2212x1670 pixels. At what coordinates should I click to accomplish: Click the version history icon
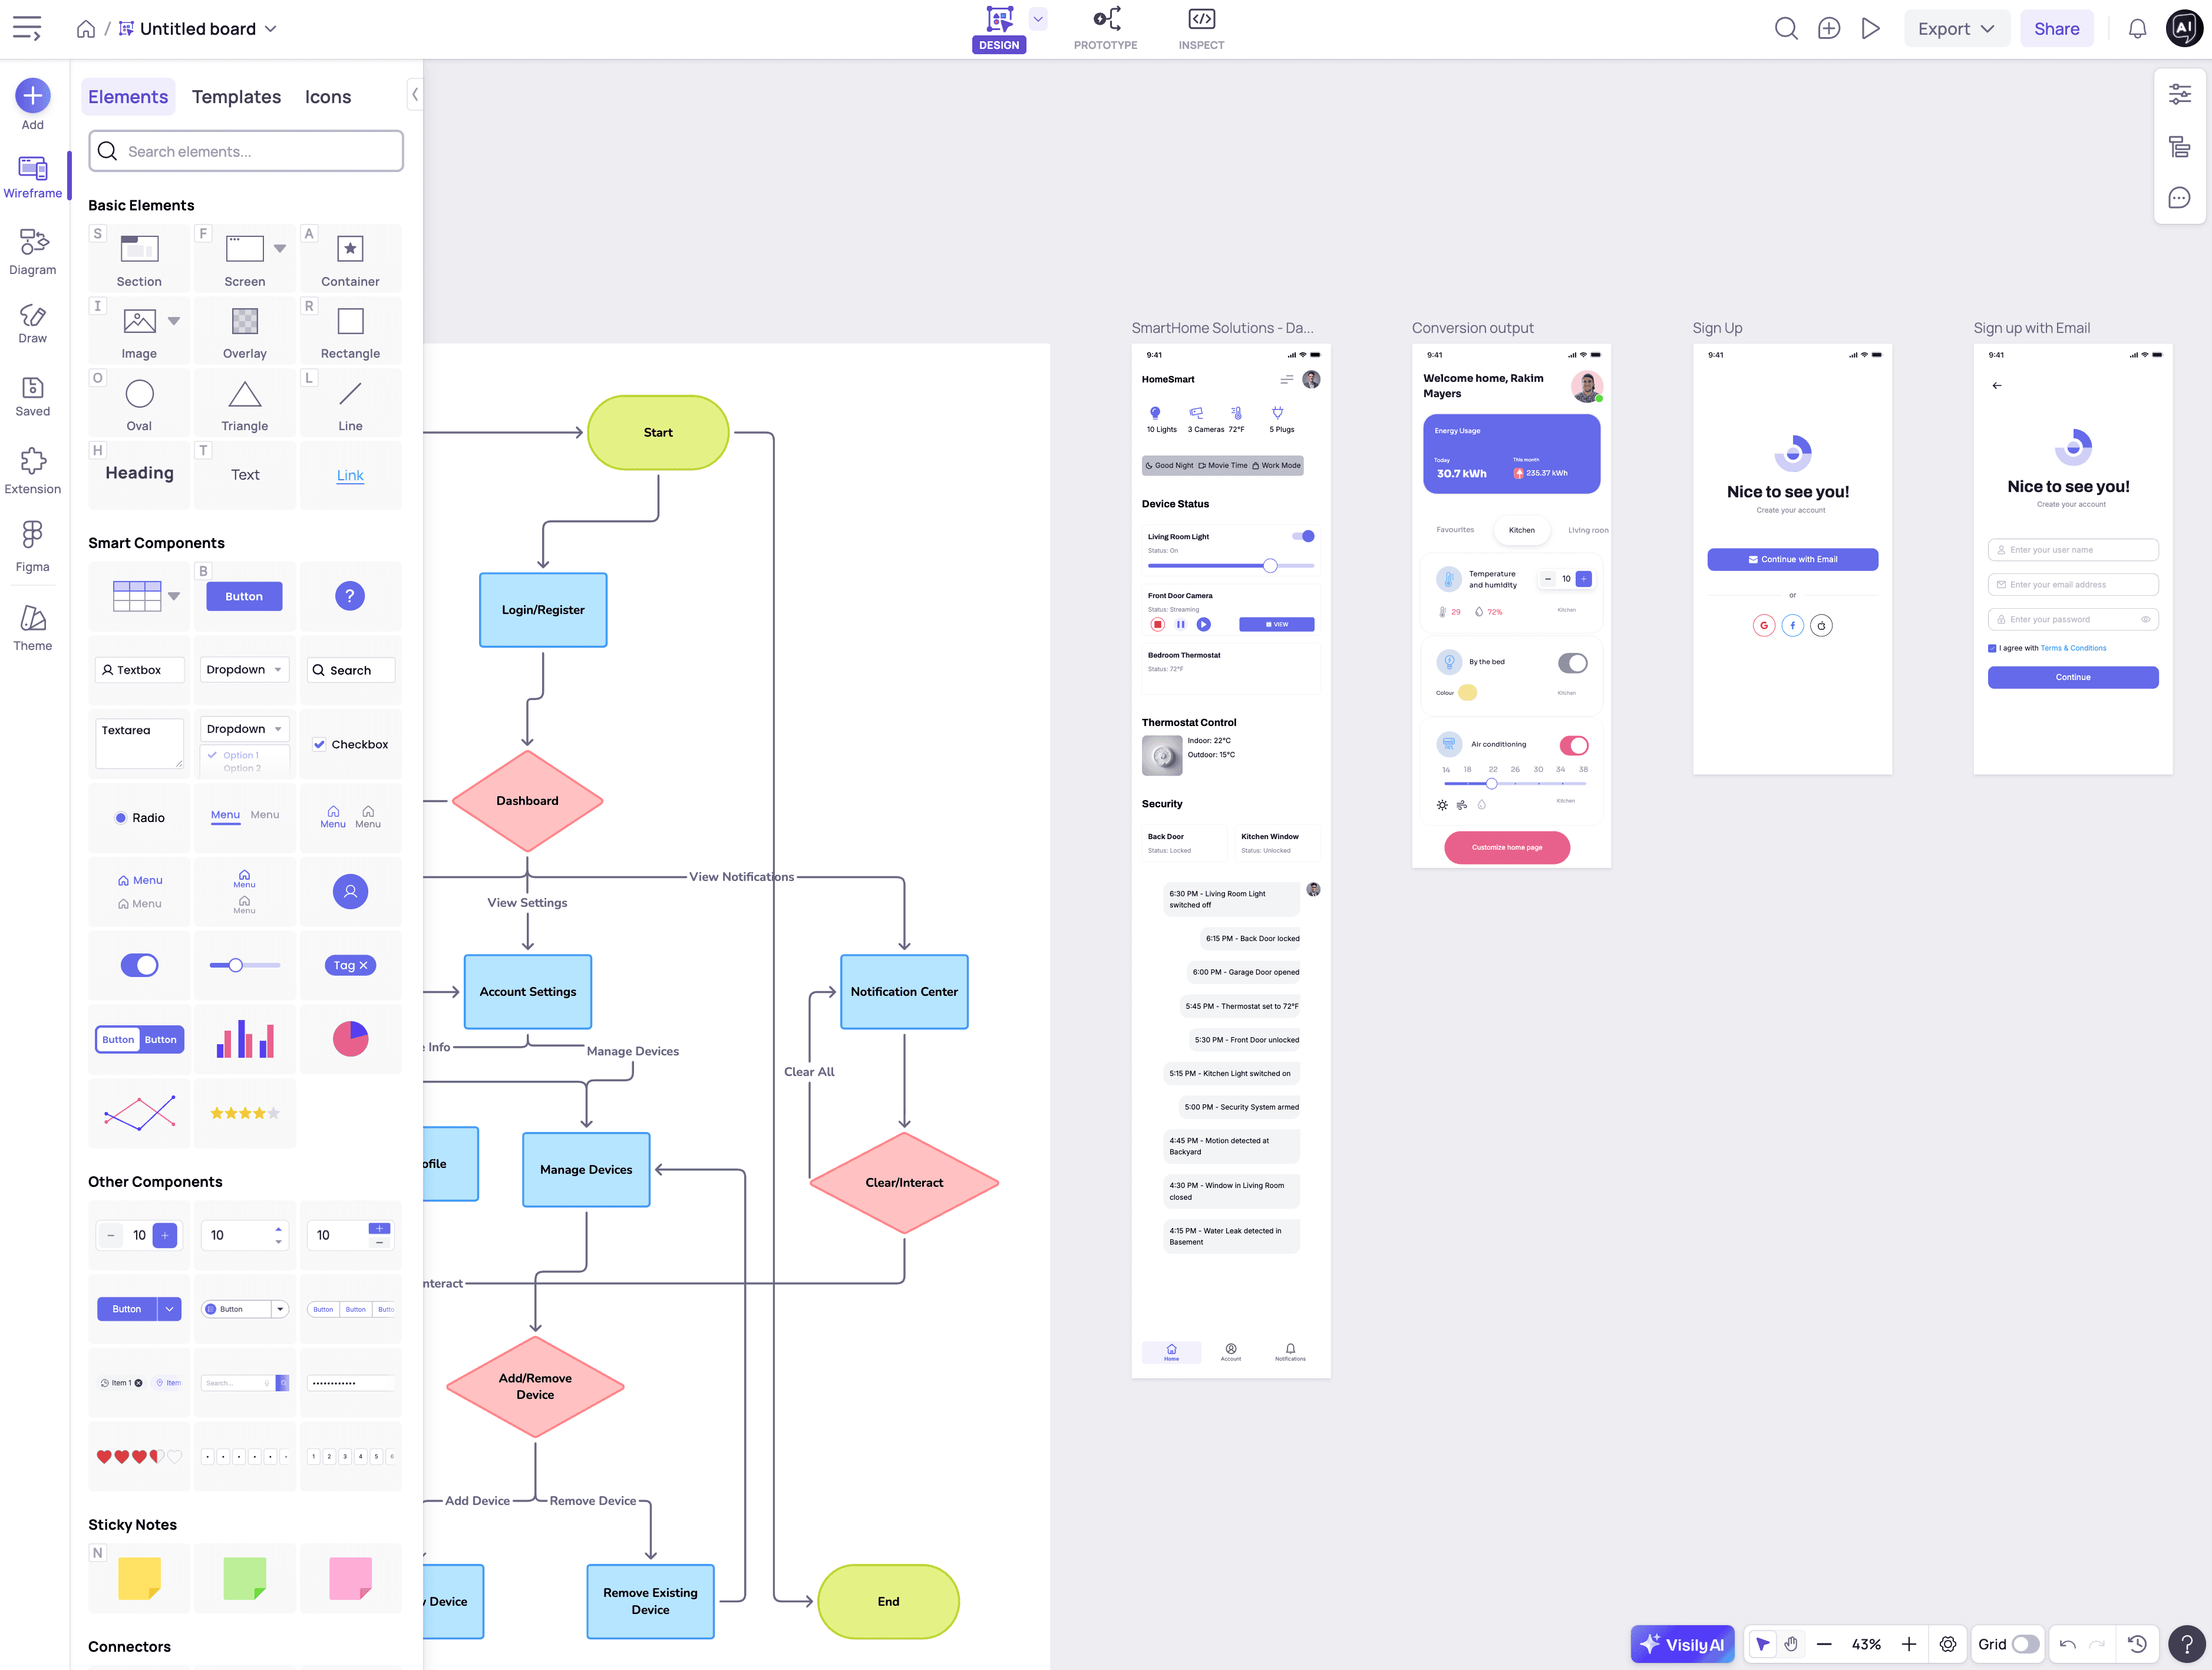click(2137, 1644)
